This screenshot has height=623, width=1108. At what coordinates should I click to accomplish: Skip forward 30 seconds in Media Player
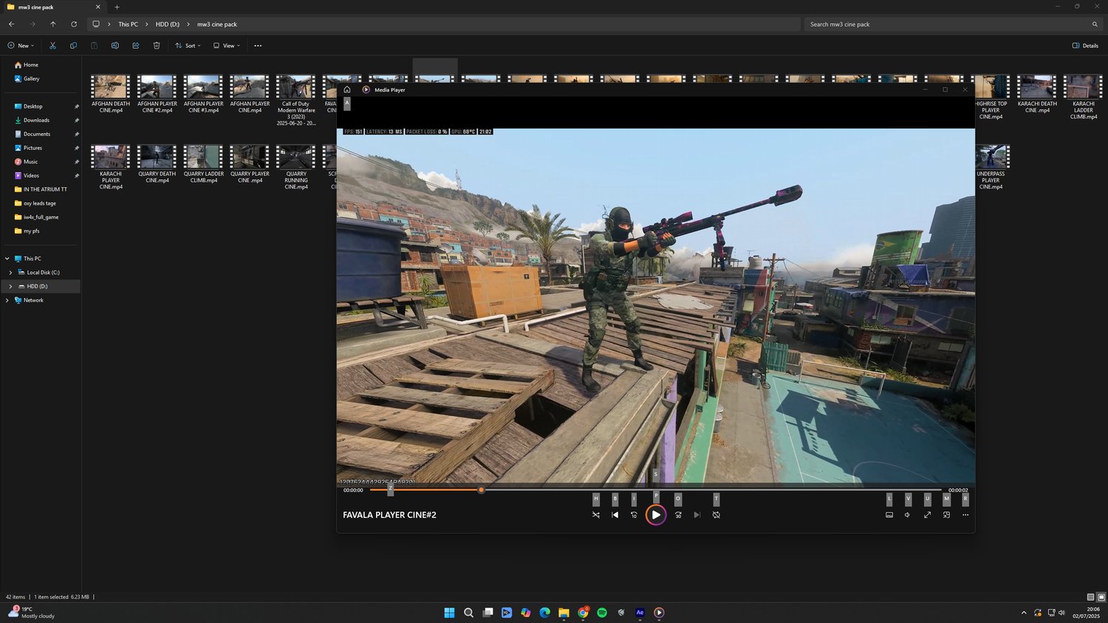tap(678, 515)
